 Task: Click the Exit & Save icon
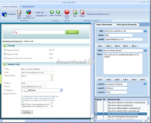coord(67,12)
